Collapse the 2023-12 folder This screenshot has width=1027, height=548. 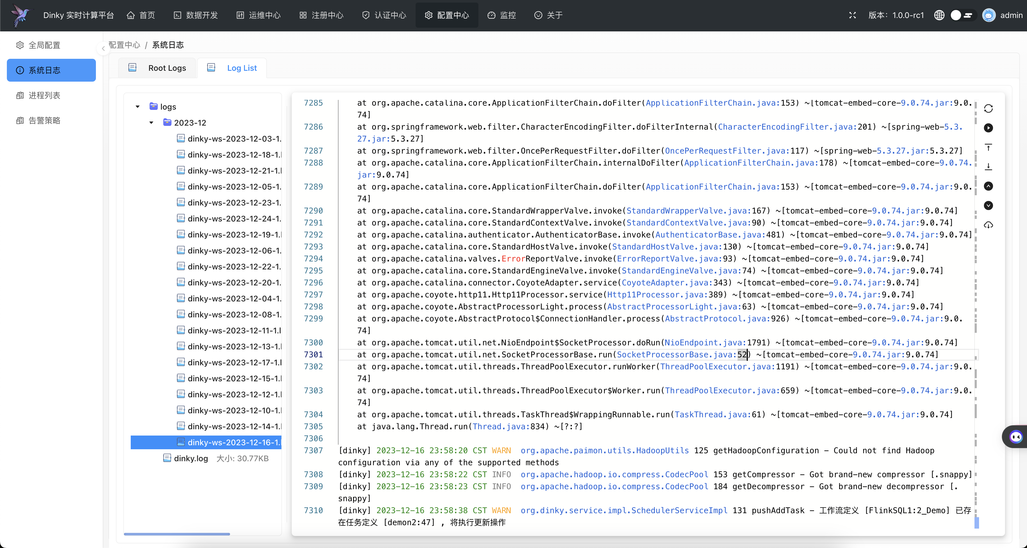(x=152, y=122)
